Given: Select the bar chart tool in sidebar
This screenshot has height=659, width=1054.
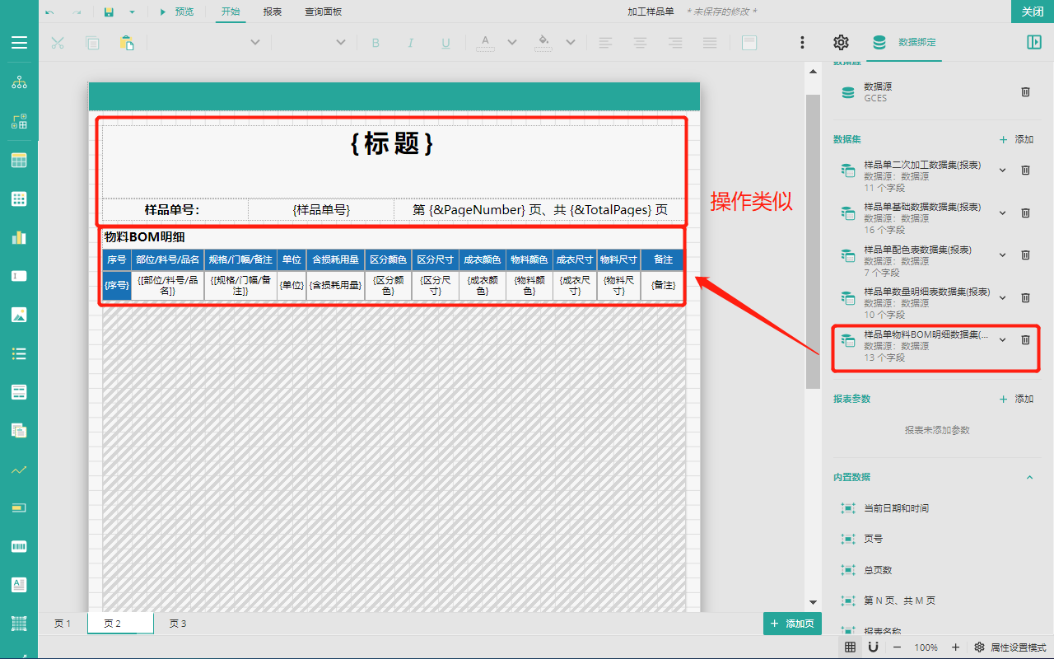Looking at the screenshot, I should click(x=19, y=237).
